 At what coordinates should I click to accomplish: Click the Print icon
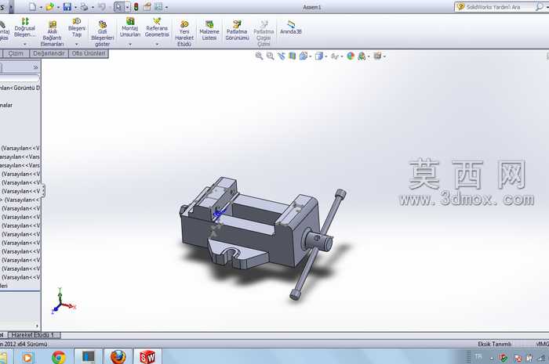(84, 6)
